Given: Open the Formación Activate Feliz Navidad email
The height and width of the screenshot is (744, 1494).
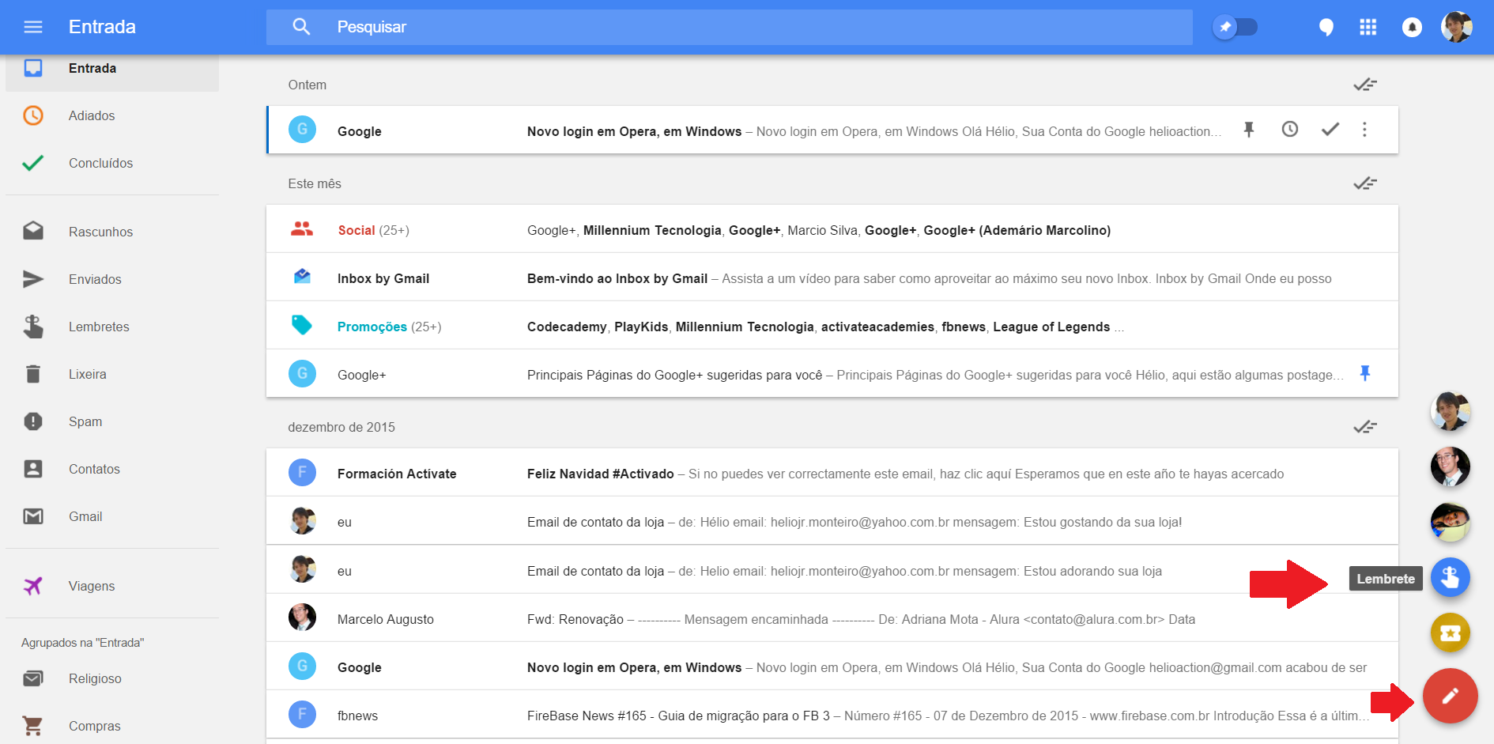Looking at the screenshot, I should (832, 473).
